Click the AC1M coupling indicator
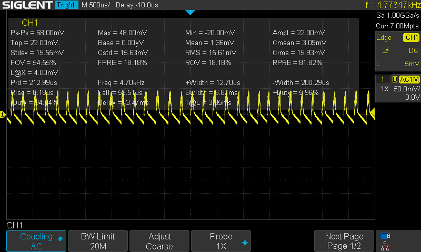421x252 pixels. 409,79
